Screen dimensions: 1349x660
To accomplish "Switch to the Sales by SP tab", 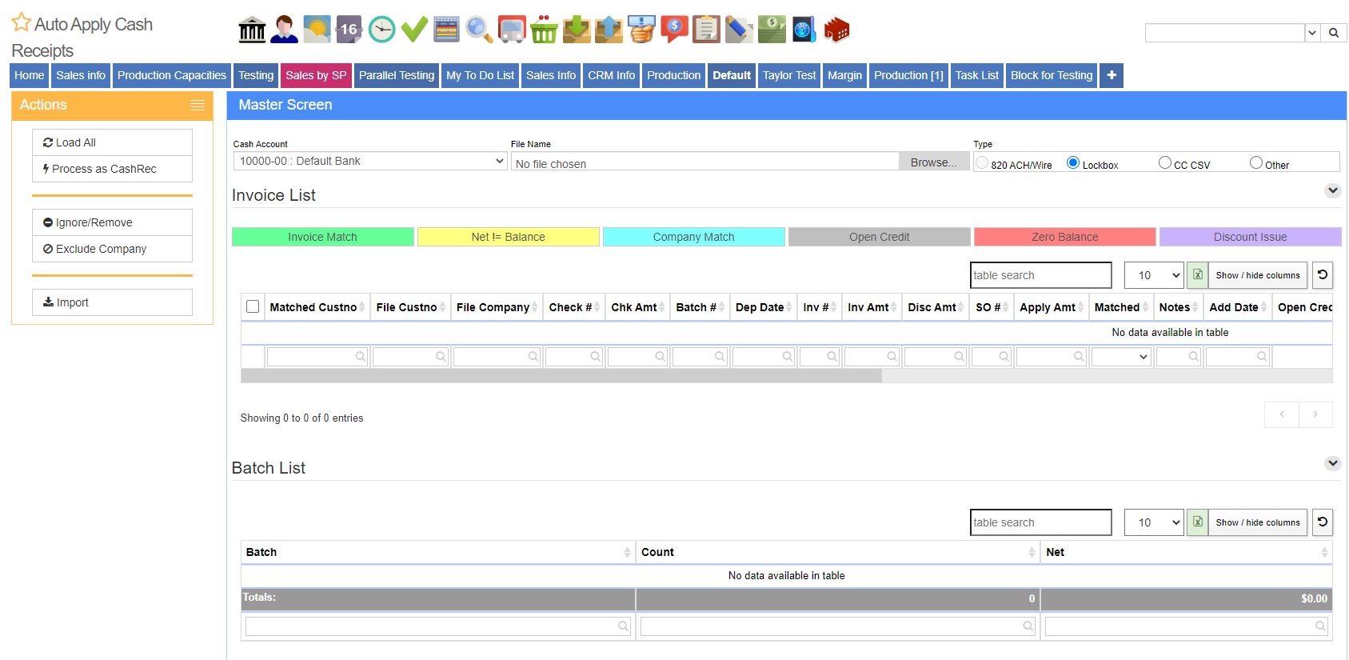I will point(316,75).
